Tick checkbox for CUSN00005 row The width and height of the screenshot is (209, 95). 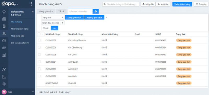click(x=39, y=55)
